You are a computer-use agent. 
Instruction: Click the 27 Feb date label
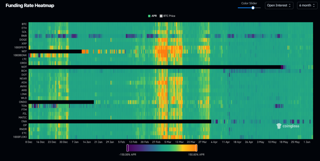156,142
